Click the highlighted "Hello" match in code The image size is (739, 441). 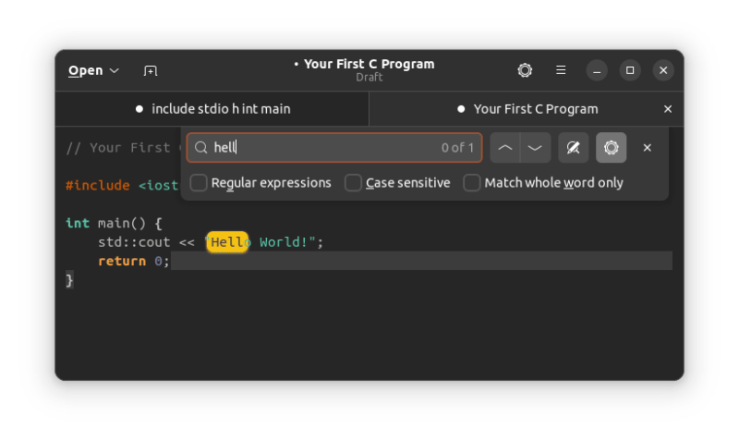coord(226,242)
